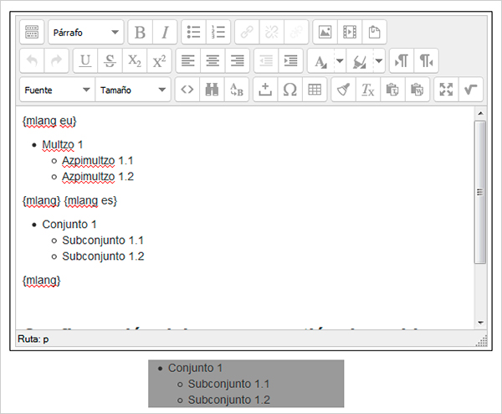Open the Fuente font family dropdown
This screenshot has width=502, height=414.
(56, 89)
